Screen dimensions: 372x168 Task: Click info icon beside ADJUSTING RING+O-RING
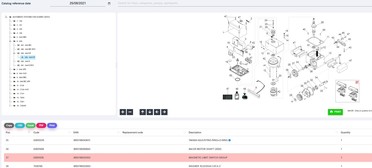pyautogui.click(x=229, y=140)
